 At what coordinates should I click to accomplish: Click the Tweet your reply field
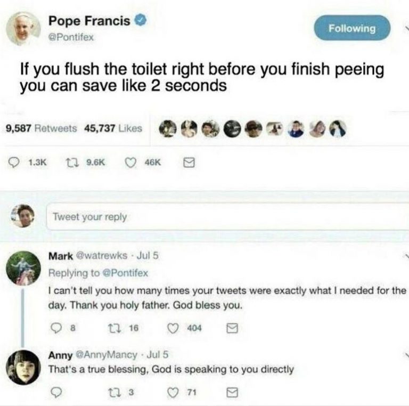(x=224, y=217)
